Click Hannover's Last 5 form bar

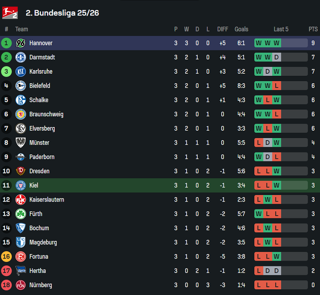281,43
